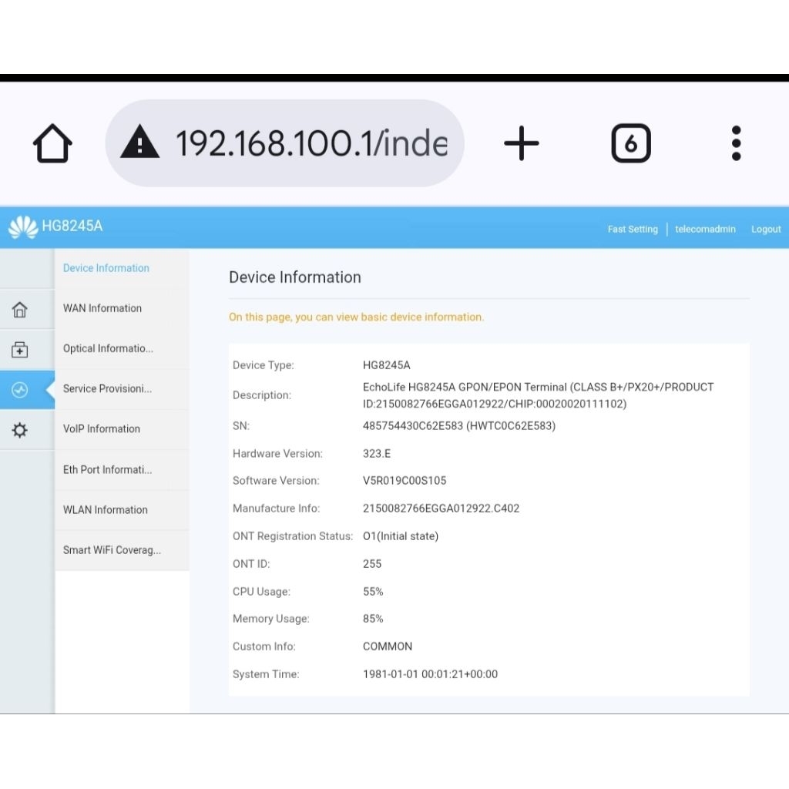Open the maintenance medical-kit sidebar icon

click(20, 350)
